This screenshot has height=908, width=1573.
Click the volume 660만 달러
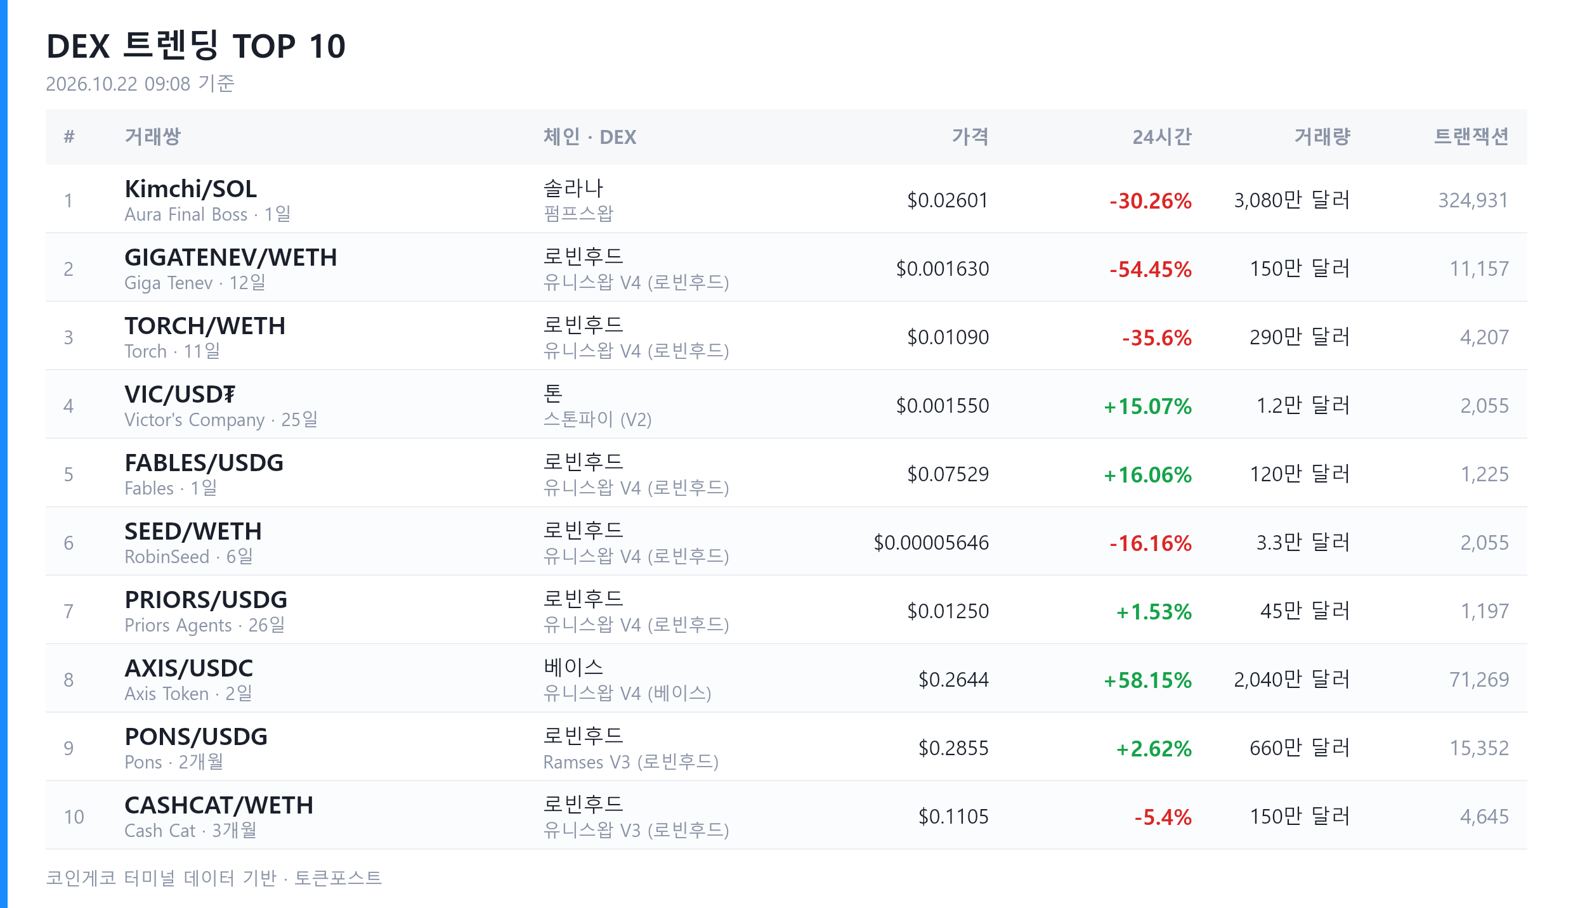tap(1300, 748)
